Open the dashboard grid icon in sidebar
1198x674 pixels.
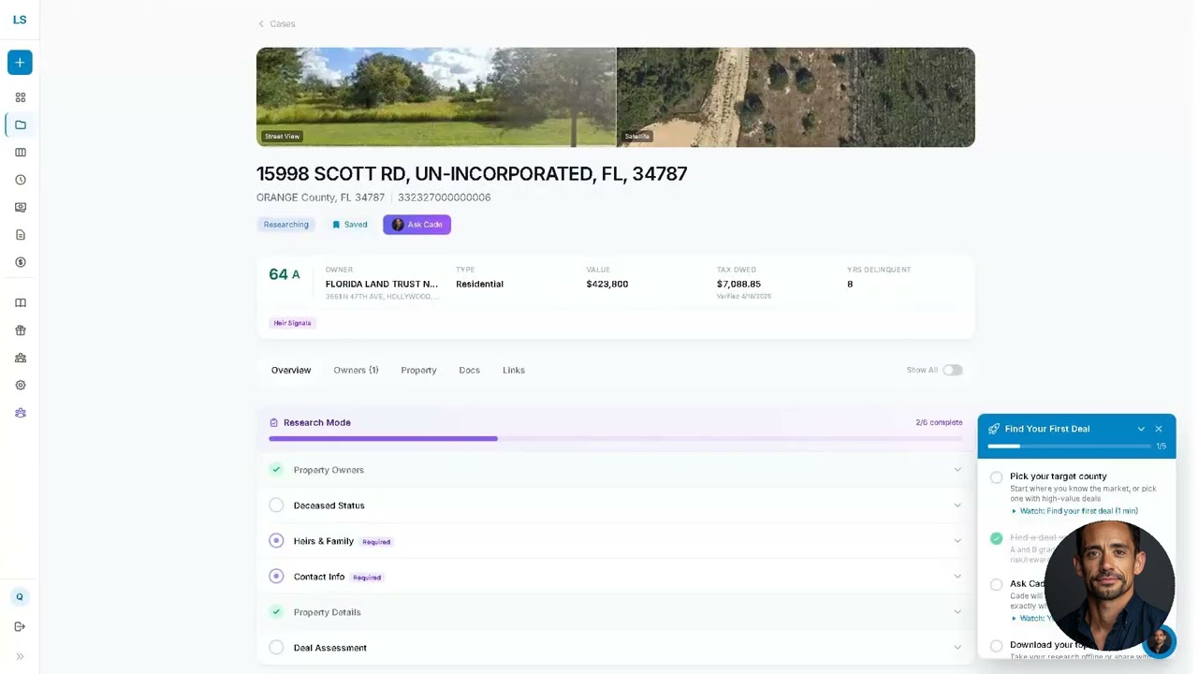21,97
